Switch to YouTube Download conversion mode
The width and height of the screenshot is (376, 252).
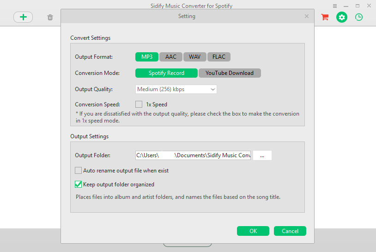(x=230, y=73)
